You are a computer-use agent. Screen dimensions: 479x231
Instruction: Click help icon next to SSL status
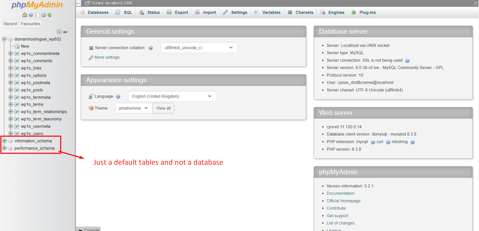click(407, 61)
